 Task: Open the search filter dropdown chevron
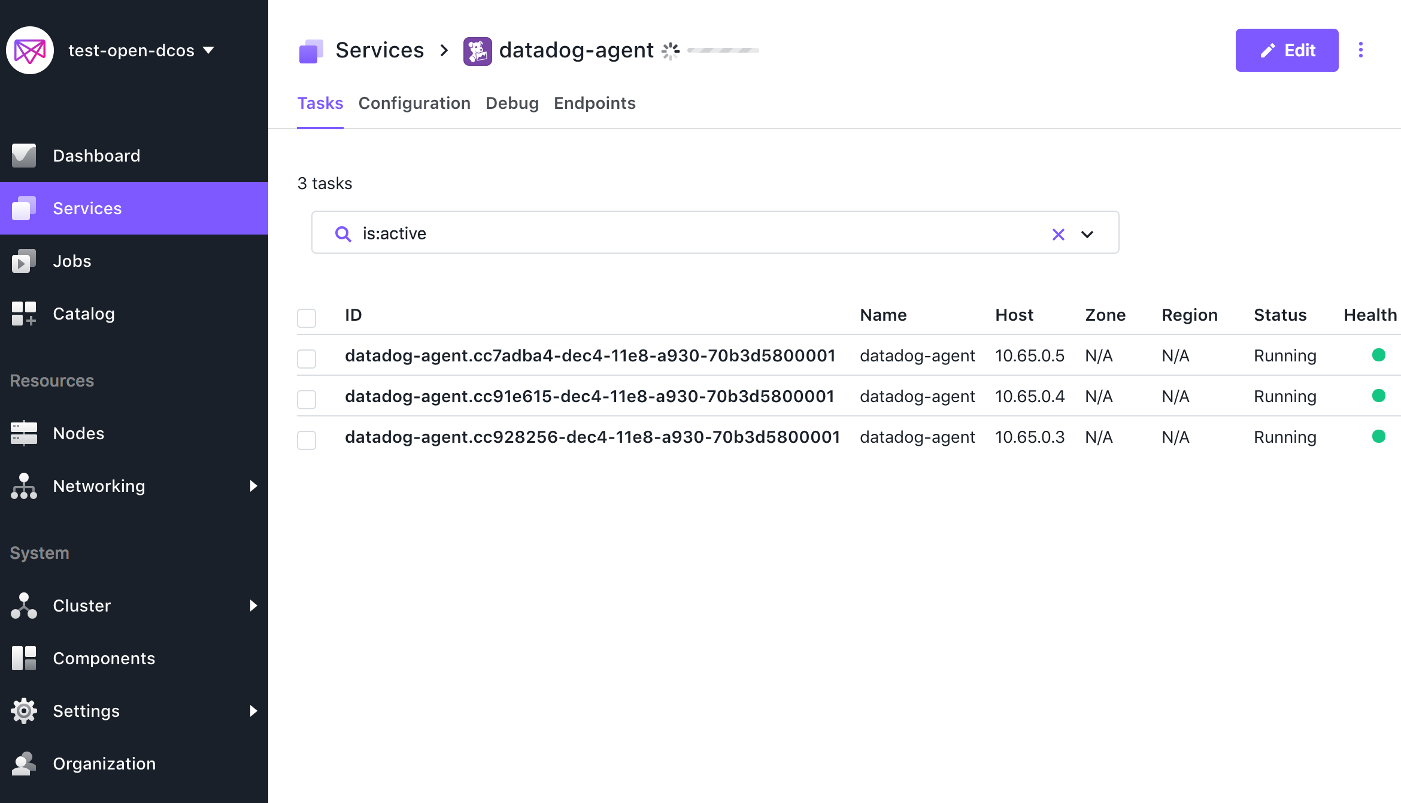click(x=1087, y=233)
